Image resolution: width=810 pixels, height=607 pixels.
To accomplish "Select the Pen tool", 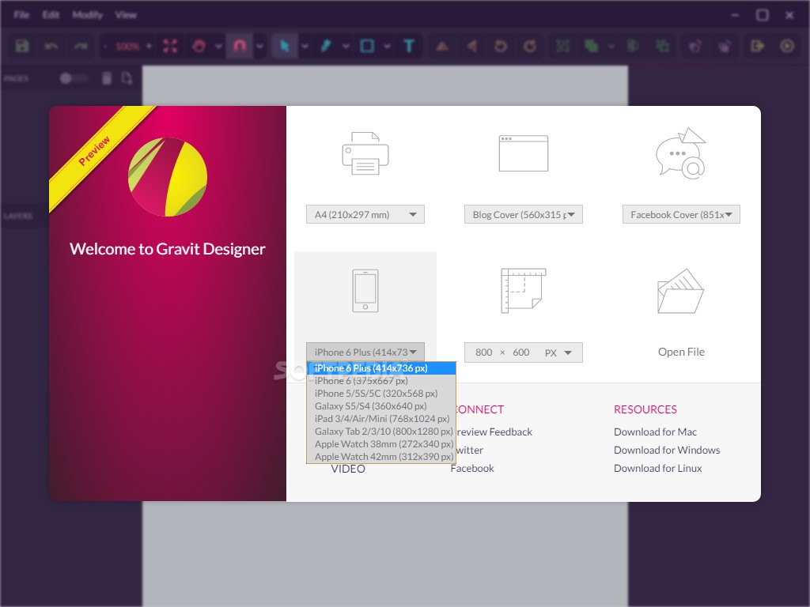I will click(326, 46).
